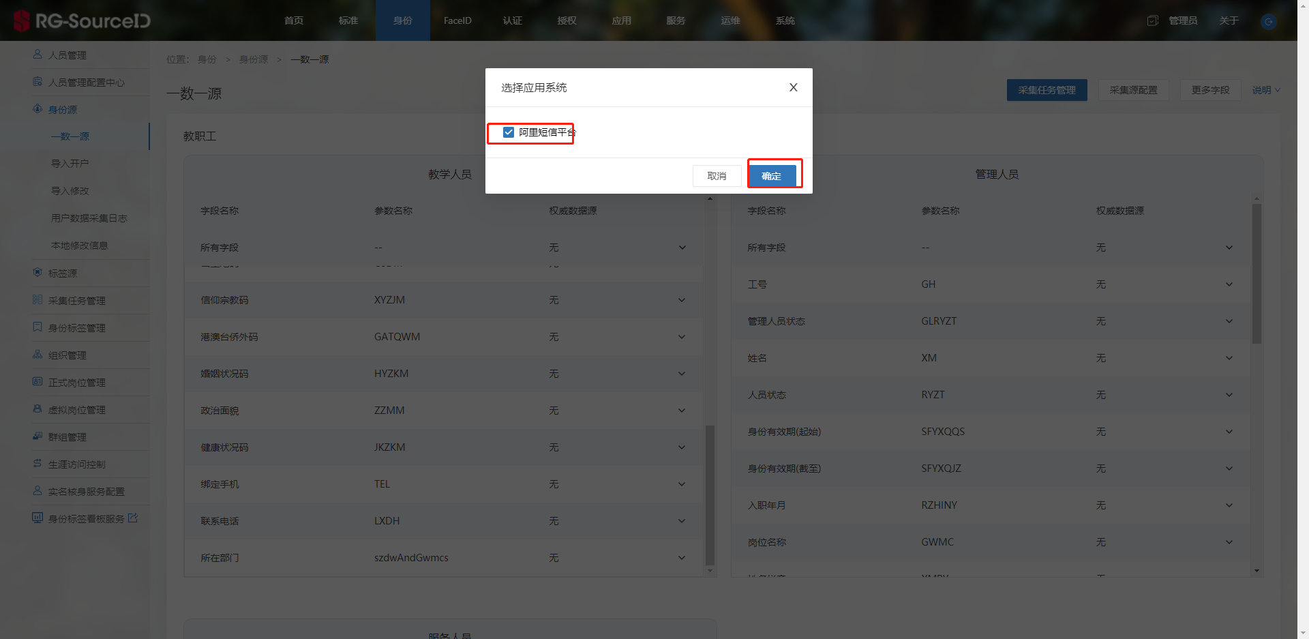Click the 虚拟岗位管理 sidebar icon
Screen dimensions: 1309x639
pos(37,408)
